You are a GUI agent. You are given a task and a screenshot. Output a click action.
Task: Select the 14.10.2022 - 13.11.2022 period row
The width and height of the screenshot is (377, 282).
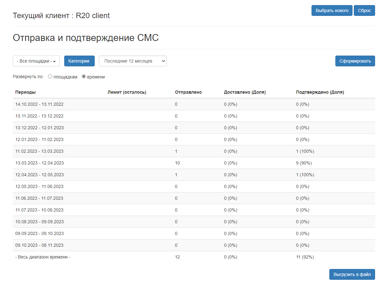tap(39, 104)
